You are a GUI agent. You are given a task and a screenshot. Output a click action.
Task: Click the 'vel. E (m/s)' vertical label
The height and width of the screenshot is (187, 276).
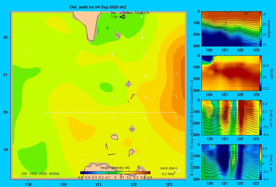tap(271, 163)
